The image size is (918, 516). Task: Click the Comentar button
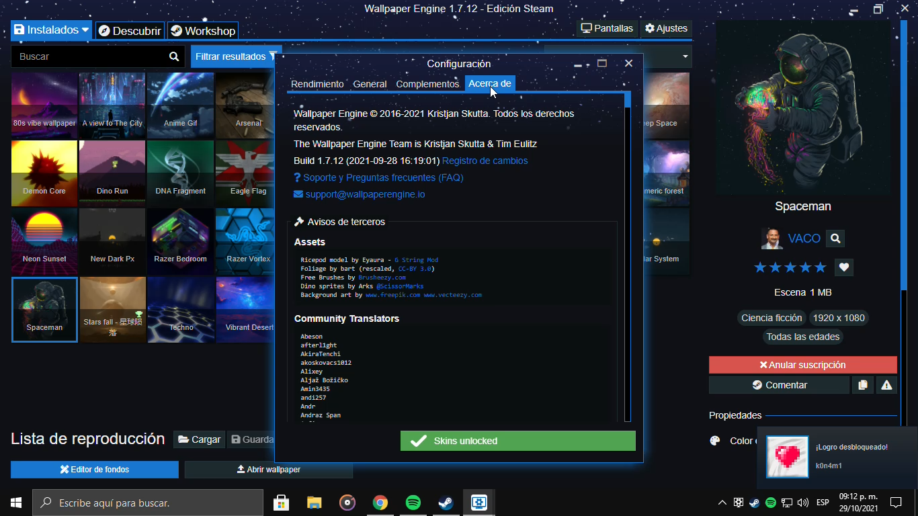(x=780, y=385)
